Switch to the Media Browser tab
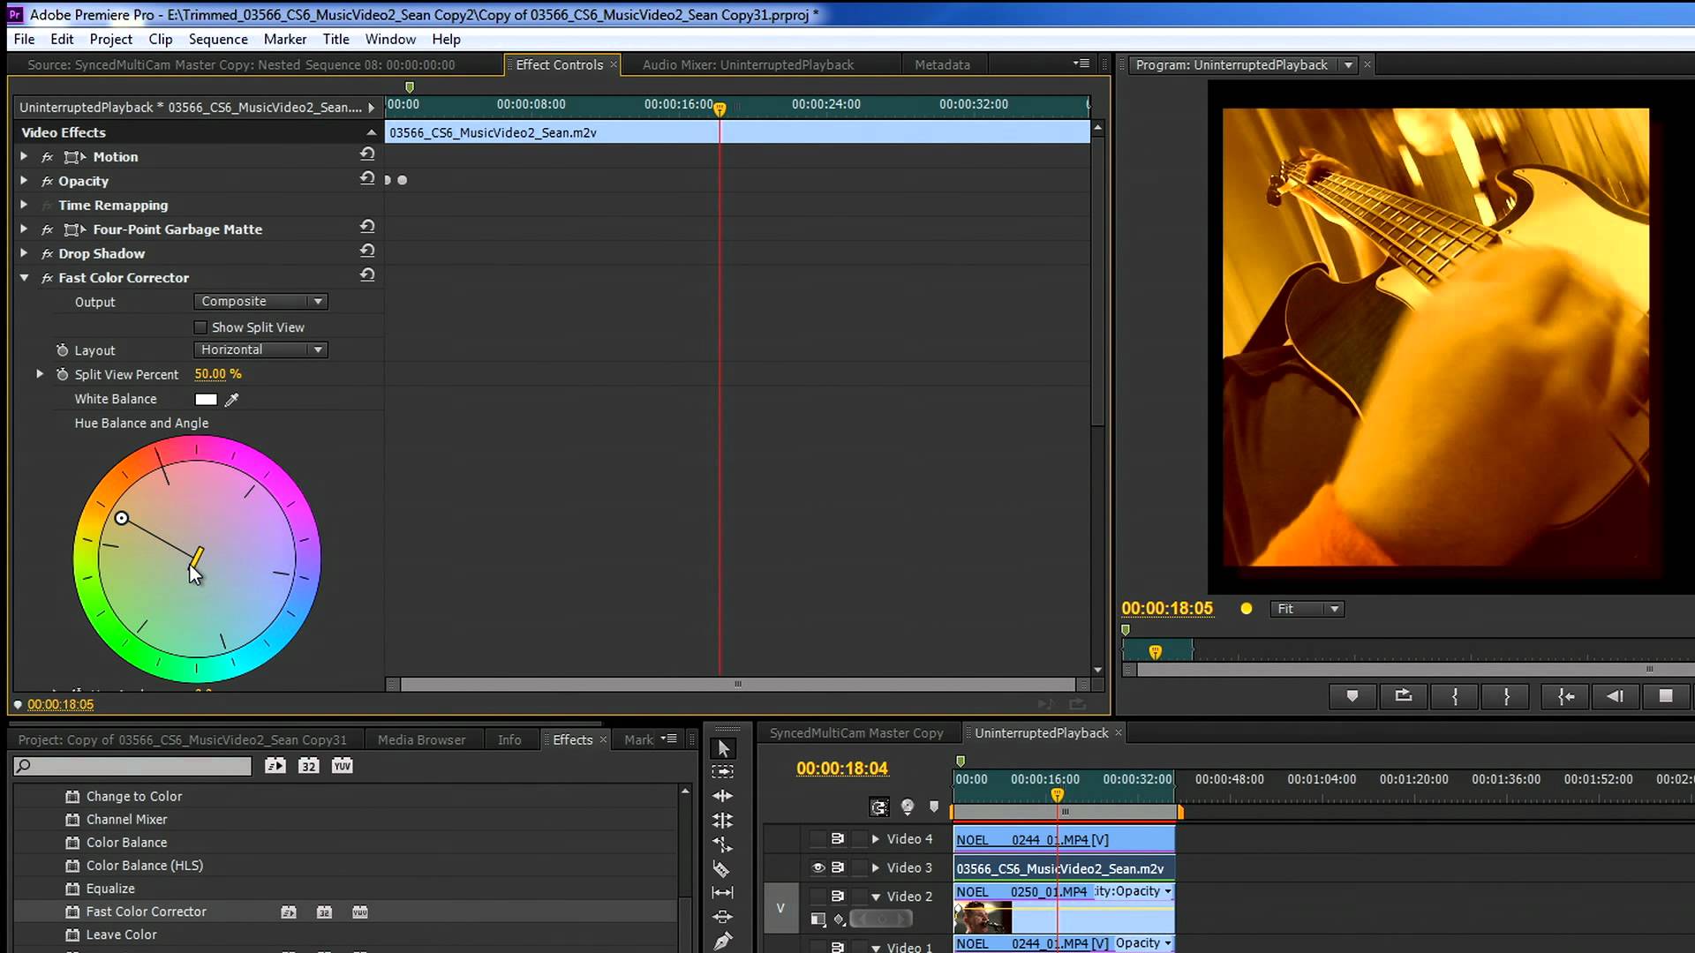This screenshot has width=1695, height=953. coord(421,739)
